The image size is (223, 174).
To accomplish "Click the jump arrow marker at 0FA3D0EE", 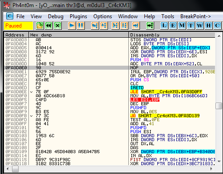I will click(x=32, y=92).
